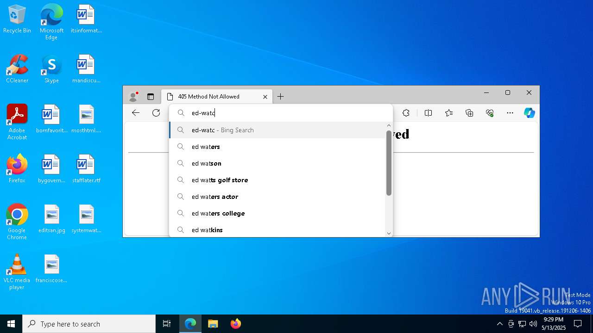Maximize the Edge window

(508, 92)
